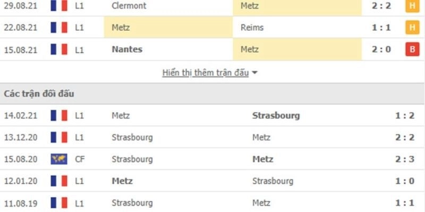This screenshot has width=425, height=212.
Task: Click 'Các trận đối đầu' section header
Action: pos(39,94)
